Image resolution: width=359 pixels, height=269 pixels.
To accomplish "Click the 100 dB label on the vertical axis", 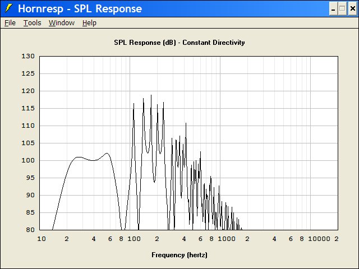I will pos(28,160).
